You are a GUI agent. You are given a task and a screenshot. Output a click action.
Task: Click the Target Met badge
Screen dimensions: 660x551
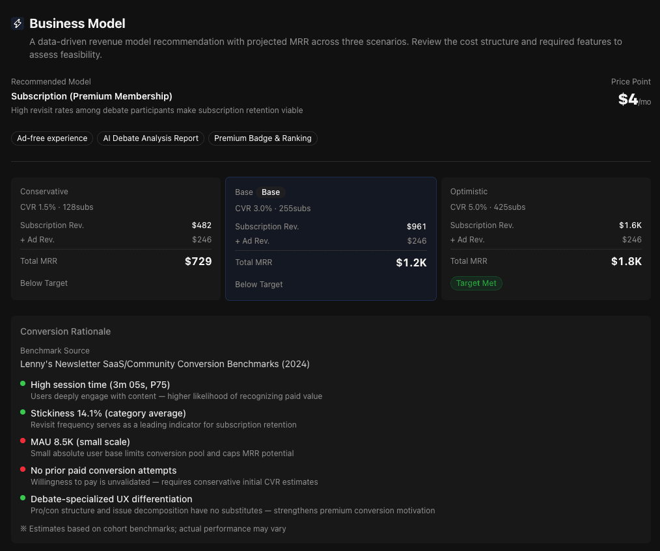pyautogui.click(x=476, y=283)
